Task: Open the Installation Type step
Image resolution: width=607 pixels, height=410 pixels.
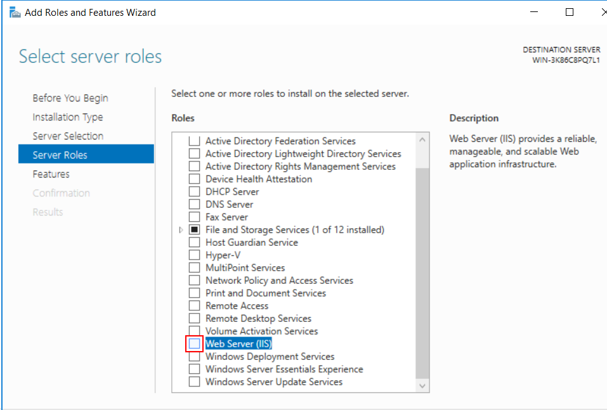Action: (x=68, y=117)
